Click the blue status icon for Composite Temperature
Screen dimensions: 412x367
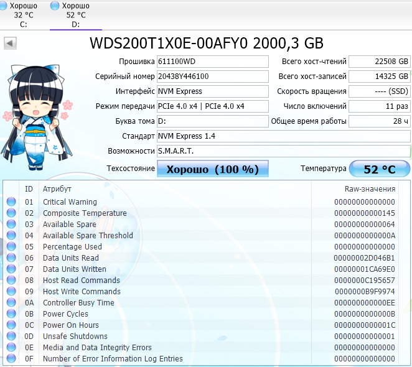tap(11, 213)
